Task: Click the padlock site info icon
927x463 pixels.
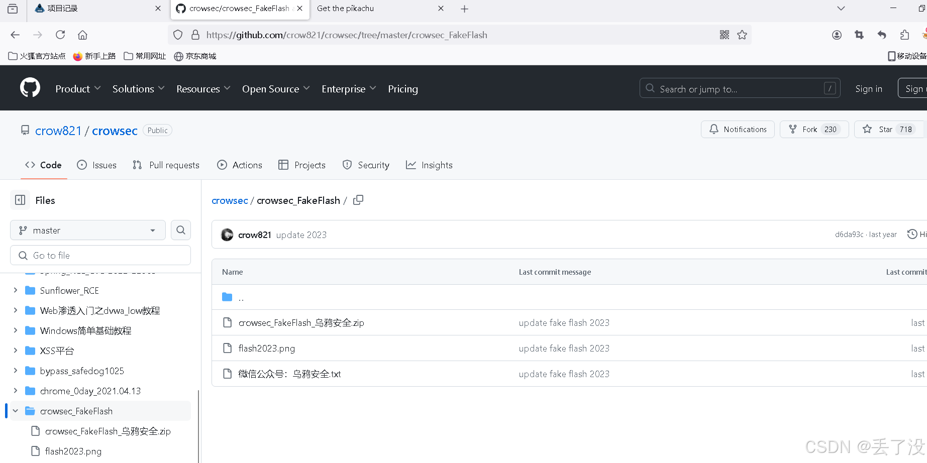Action: (195, 35)
